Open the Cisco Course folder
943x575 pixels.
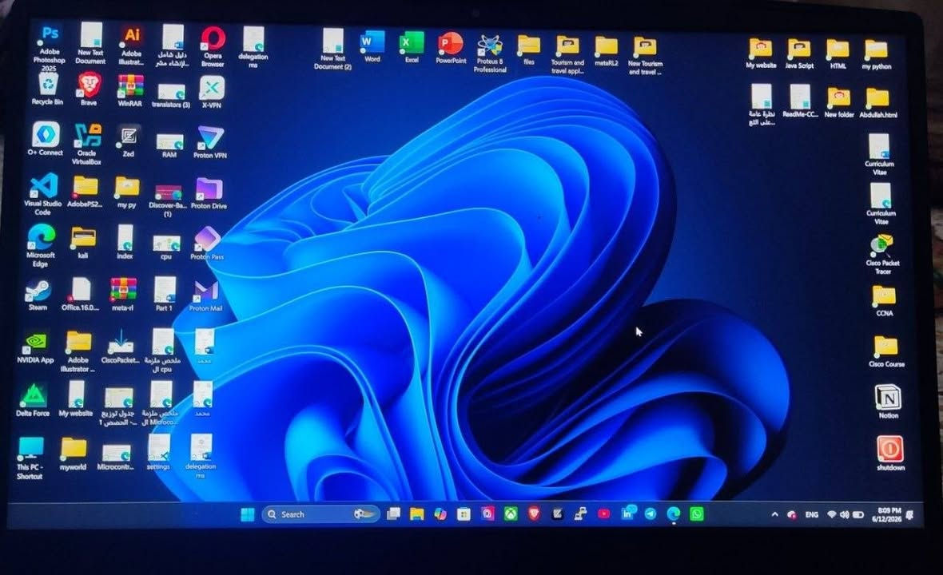[886, 351]
